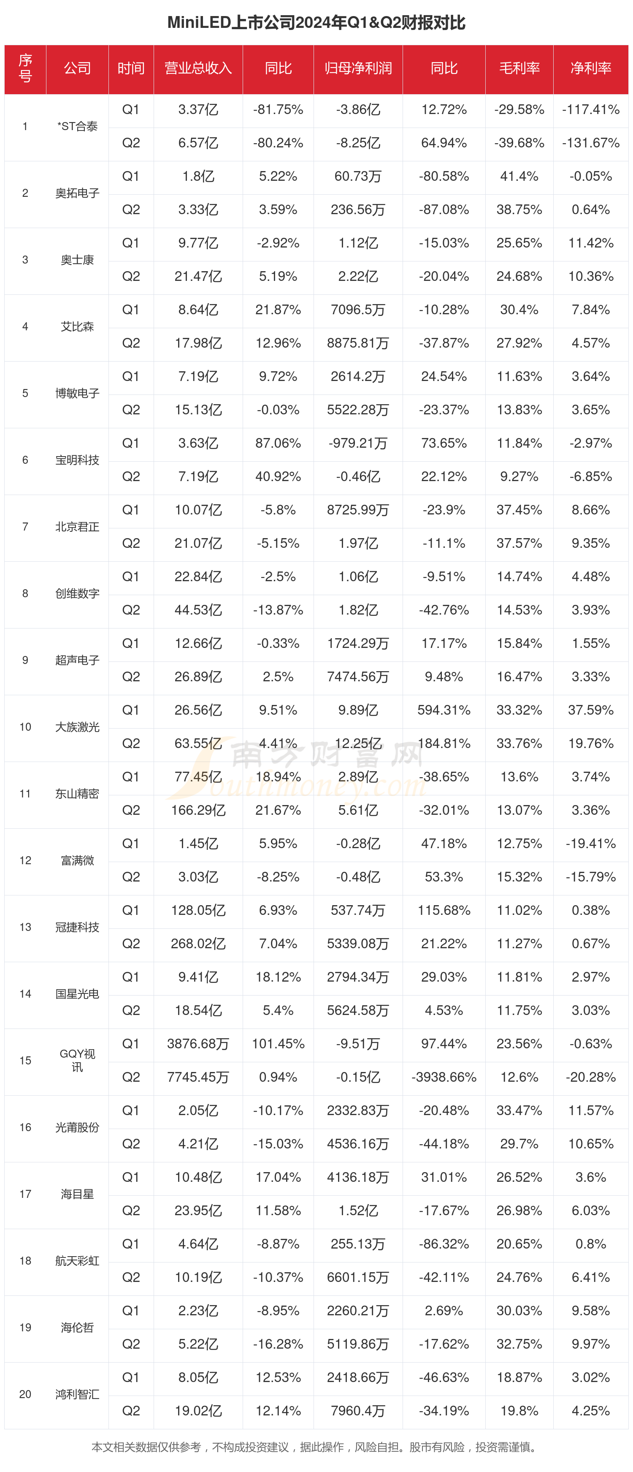This screenshot has width=633, height=1472.
Task: Select the GQY视讯 company cell
Action: coord(77,1061)
